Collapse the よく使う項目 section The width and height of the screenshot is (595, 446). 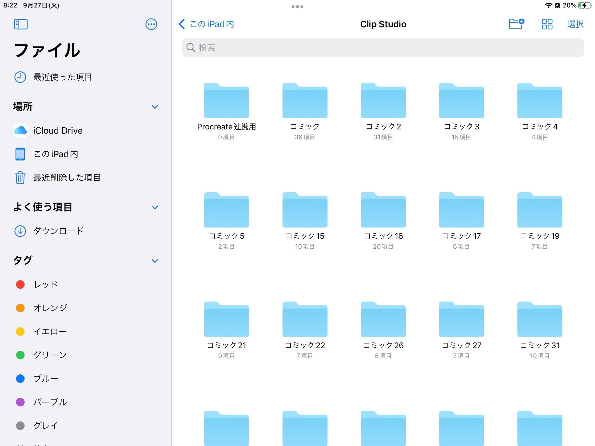coord(155,207)
